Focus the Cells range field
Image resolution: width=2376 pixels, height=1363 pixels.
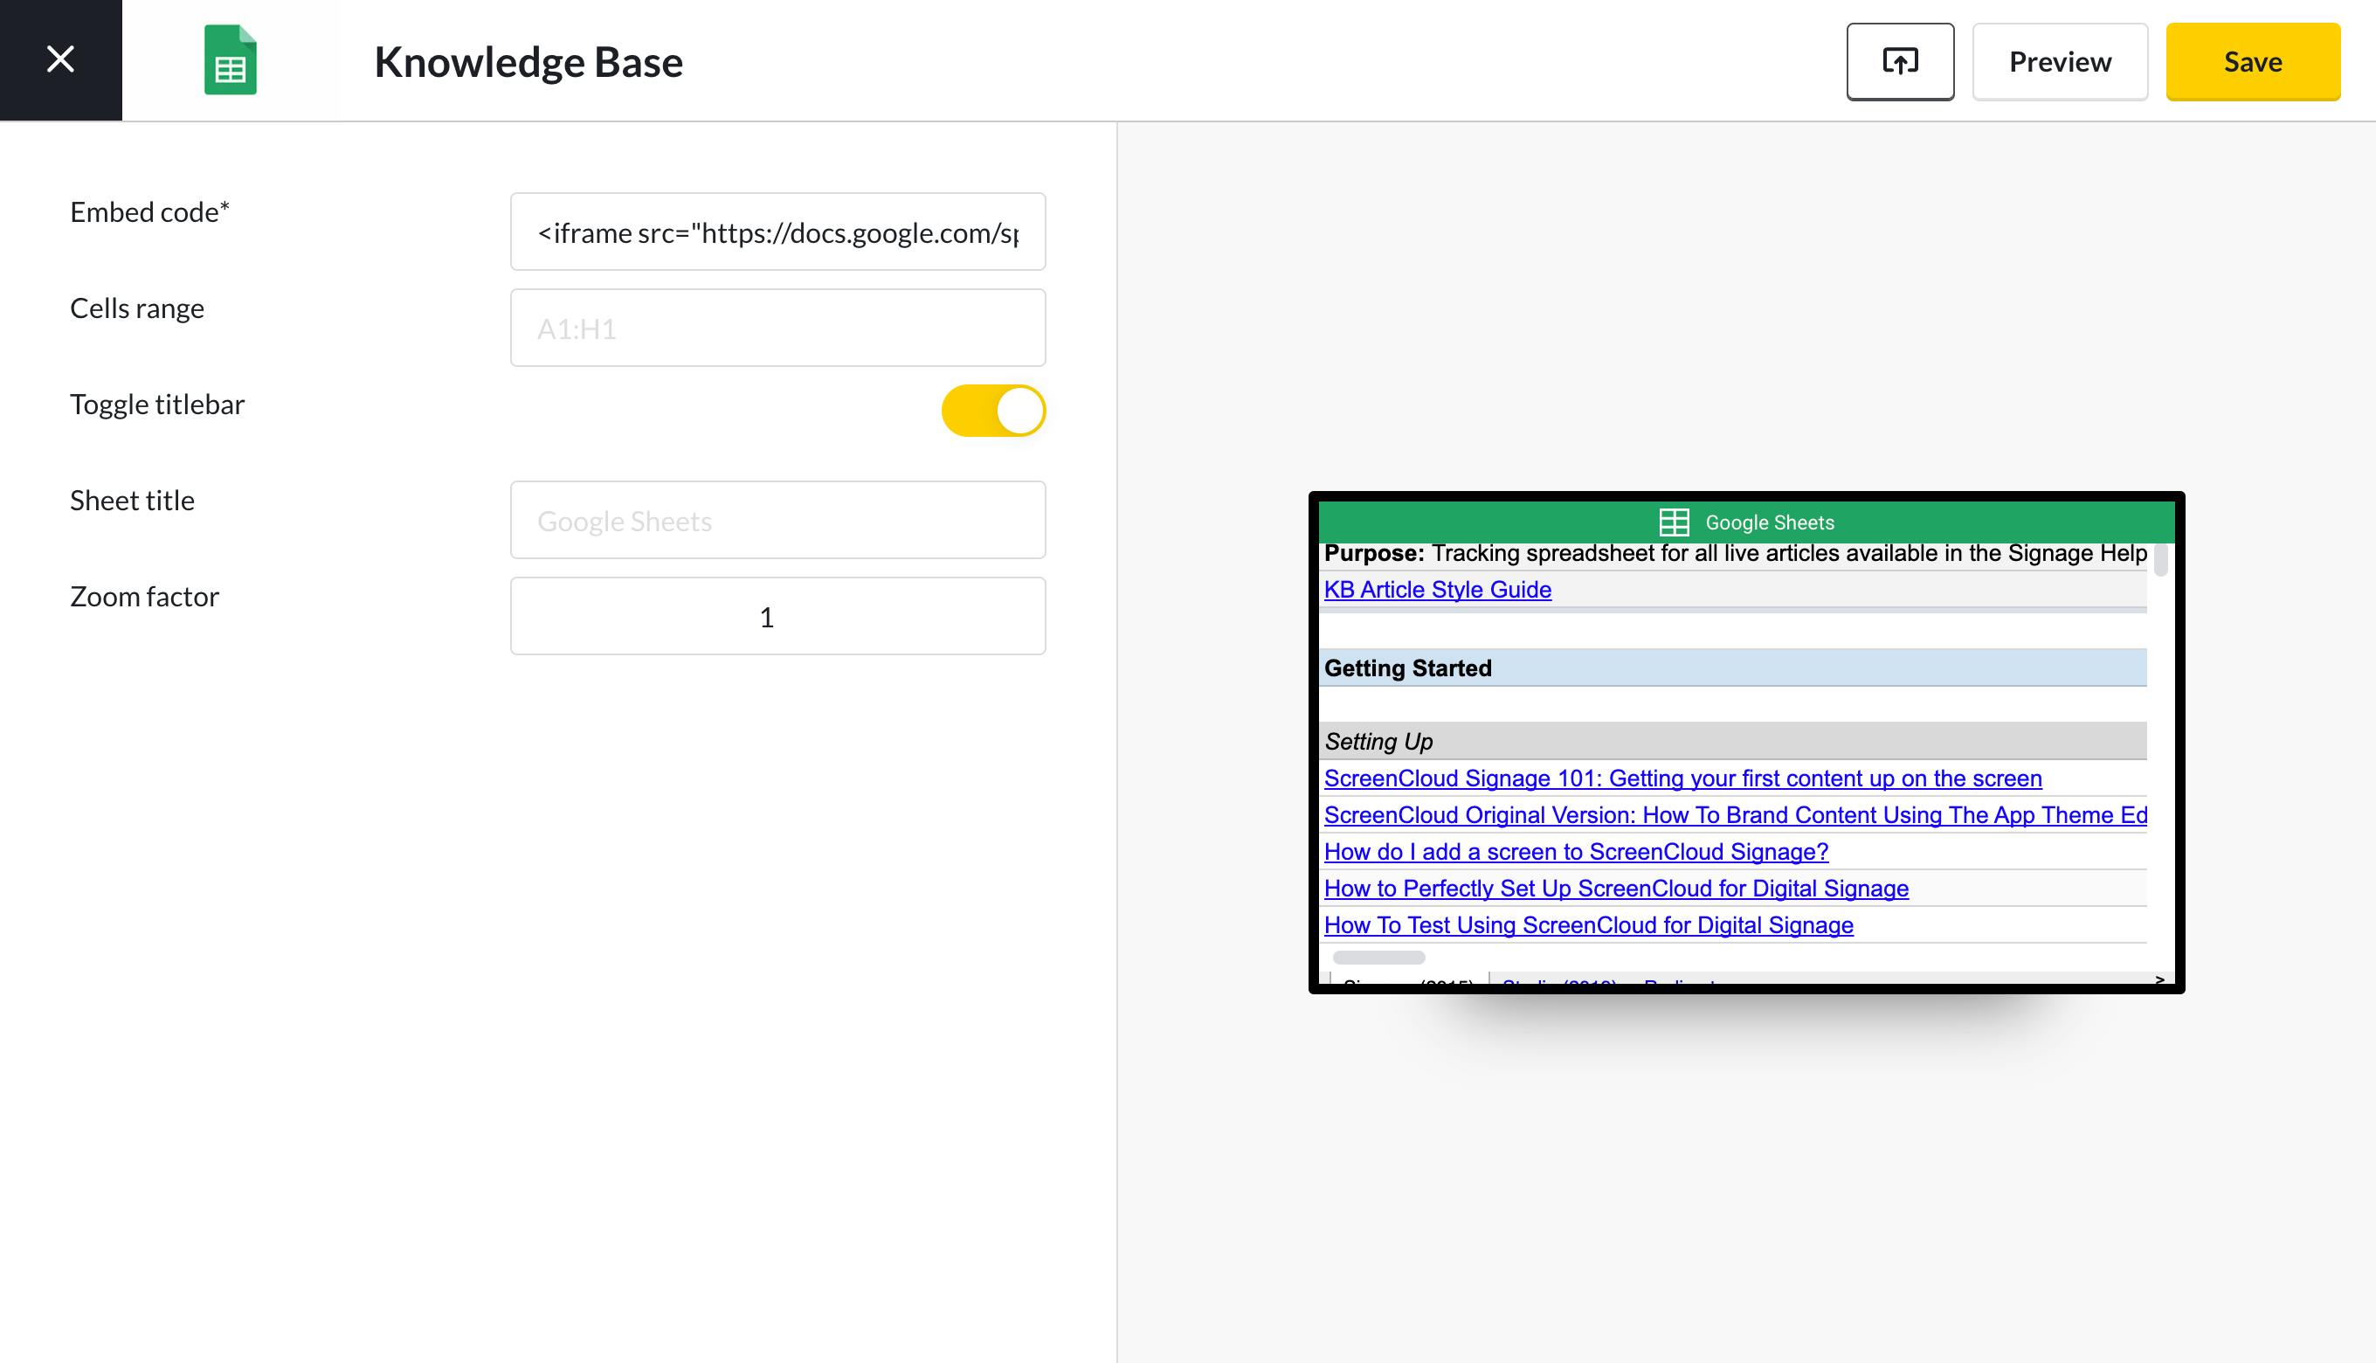(x=777, y=328)
